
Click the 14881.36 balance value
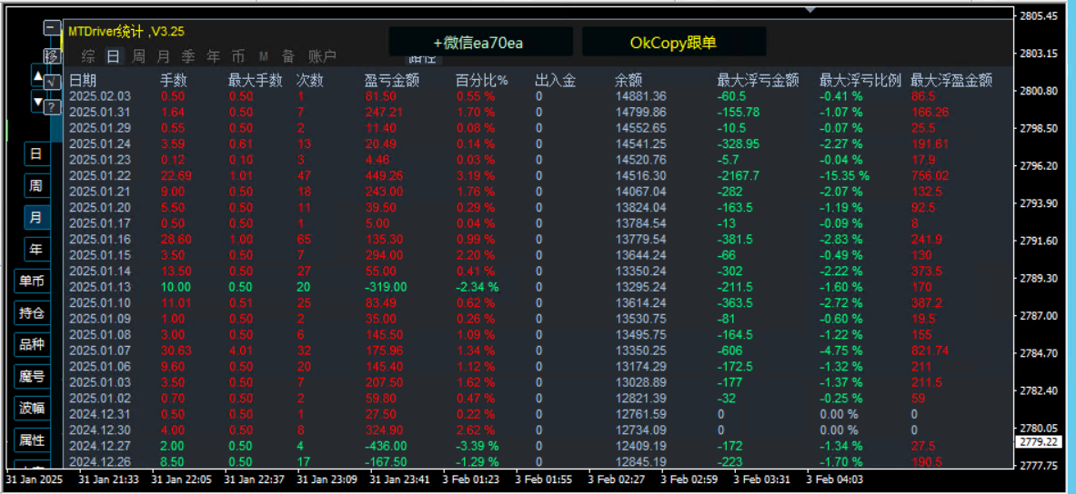641,96
